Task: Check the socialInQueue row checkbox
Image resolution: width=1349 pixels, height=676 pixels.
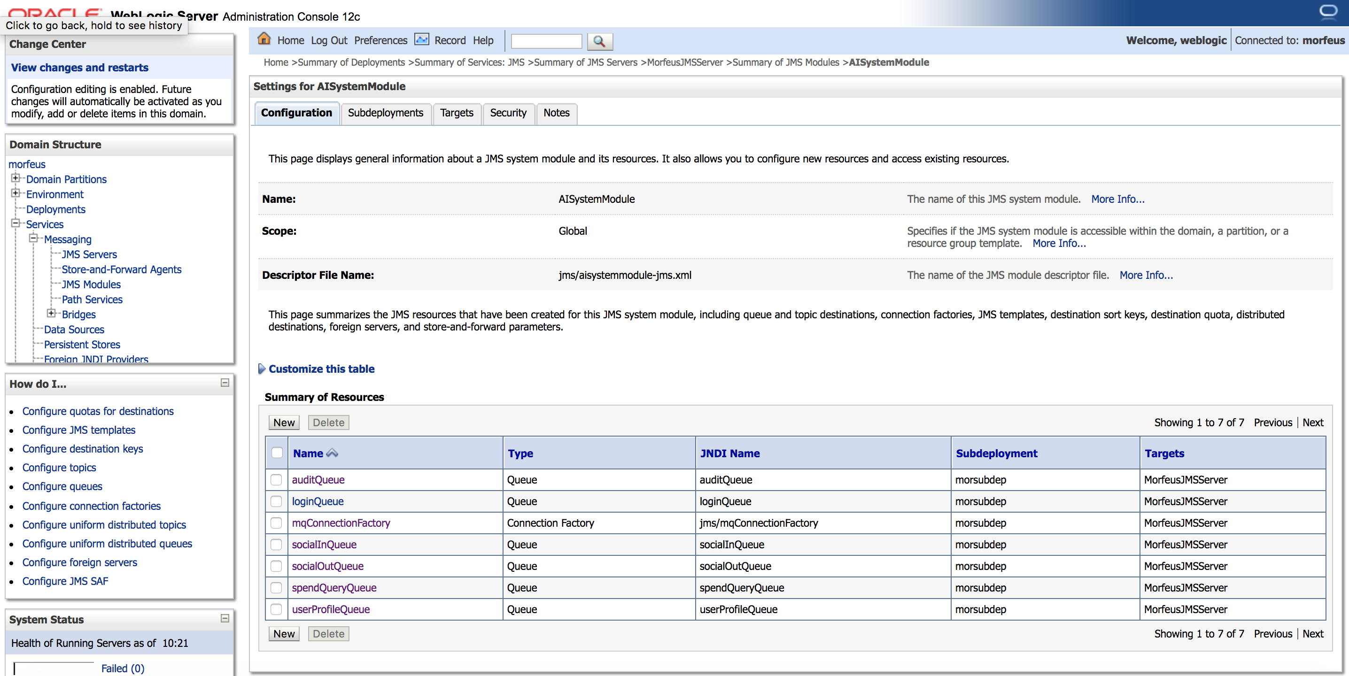Action: click(276, 544)
